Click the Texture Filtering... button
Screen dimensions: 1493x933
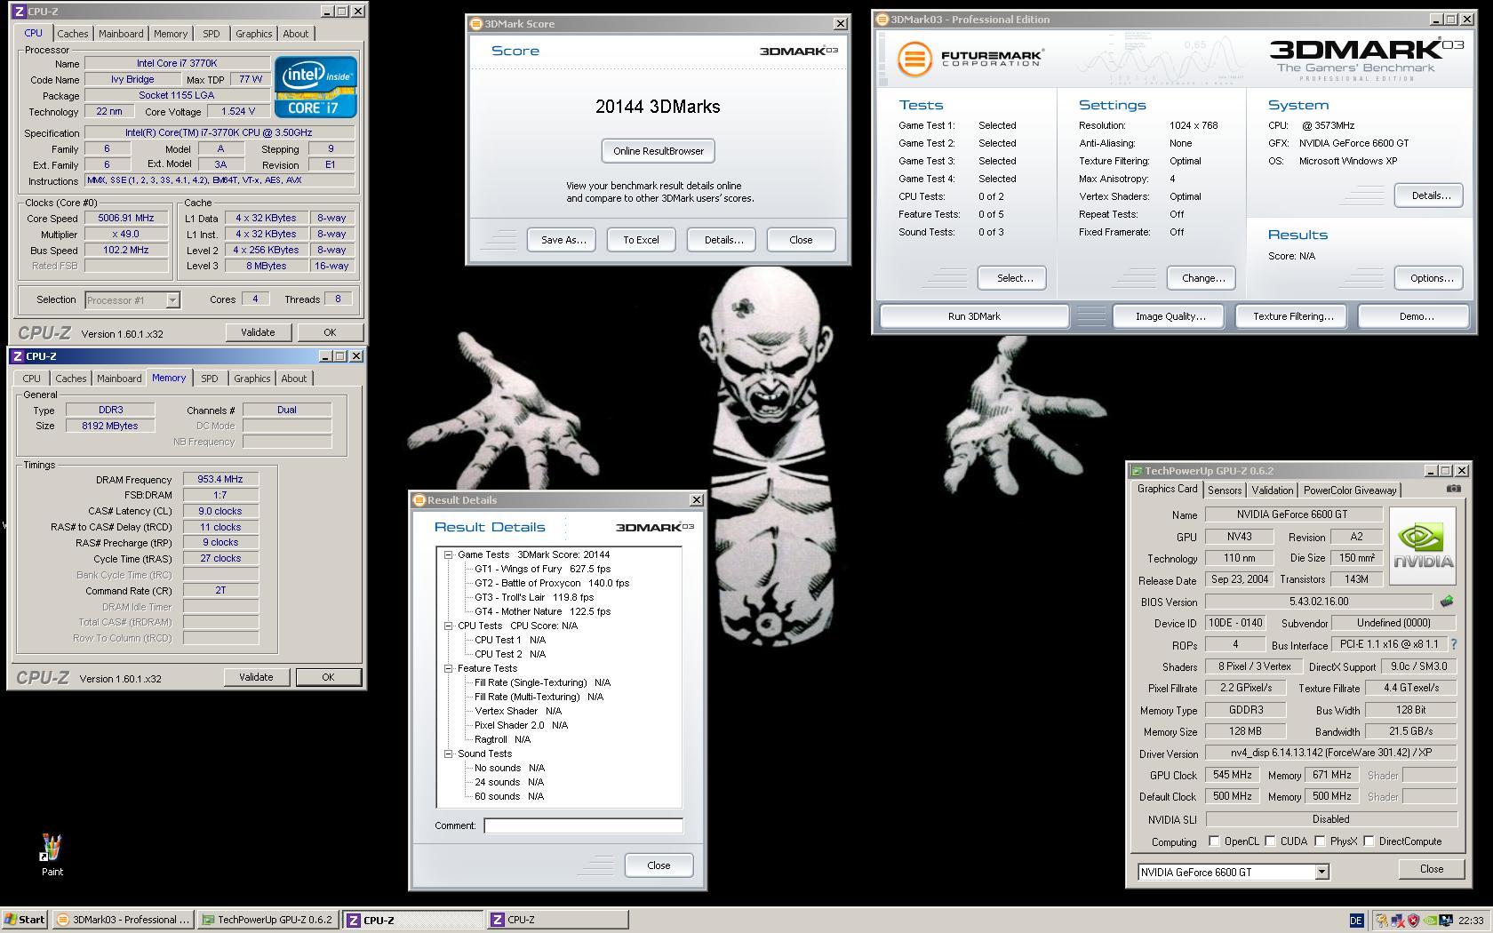click(1293, 316)
